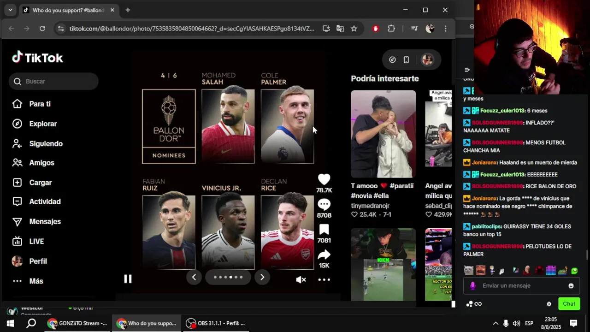Click slide indicator dots
590x332 pixels.
tap(228, 277)
